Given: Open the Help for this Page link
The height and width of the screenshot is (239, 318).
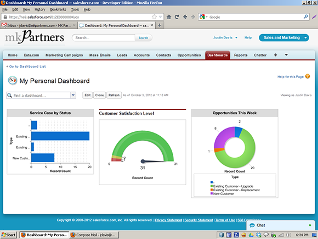Looking at the screenshot, I should (x=291, y=76).
